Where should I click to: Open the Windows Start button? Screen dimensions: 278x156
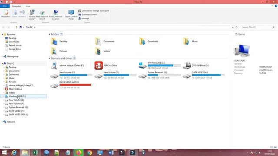[4, 153]
